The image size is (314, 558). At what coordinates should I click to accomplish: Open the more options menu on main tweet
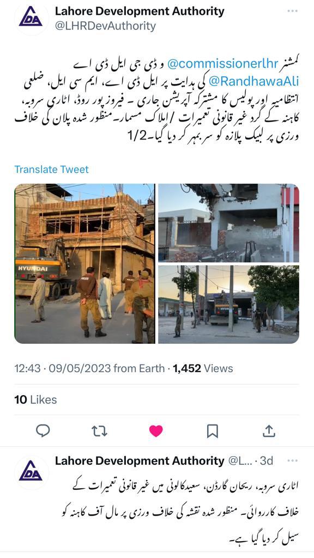point(292,11)
